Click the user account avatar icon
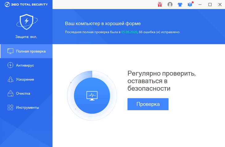 (170, 4)
